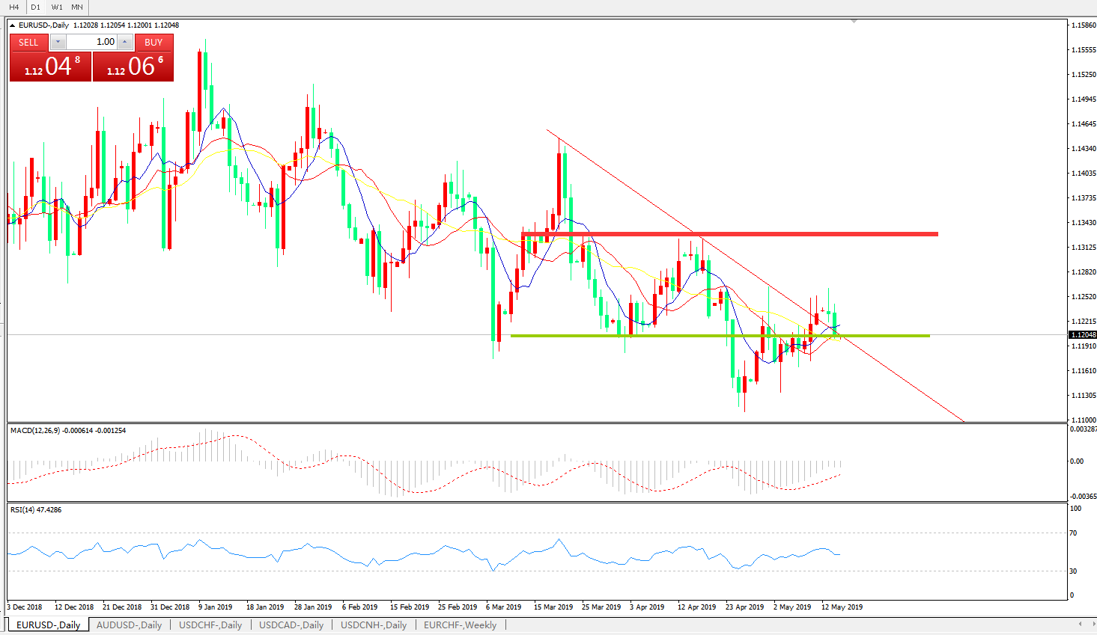1097x635 pixels.
Task: Click the chart shift triangle marker
Action: click(x=854, y=21)
